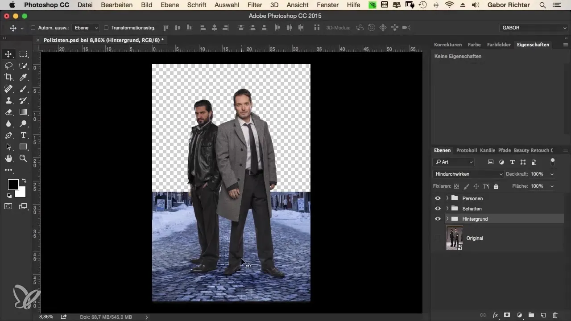
Task: Select the Quick Selection tool
Action: pos(23,66)
